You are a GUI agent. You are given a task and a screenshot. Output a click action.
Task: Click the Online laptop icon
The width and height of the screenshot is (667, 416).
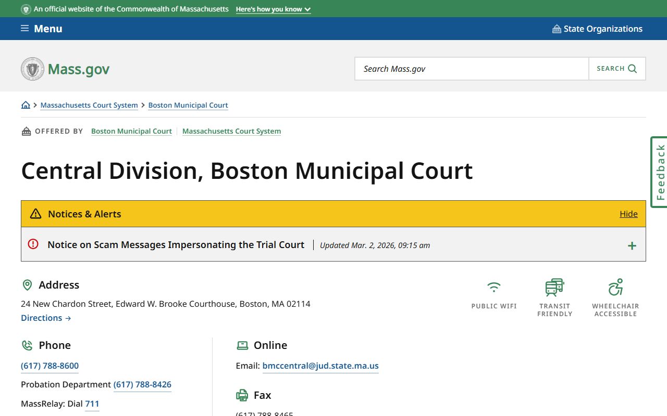pos(242,345)
